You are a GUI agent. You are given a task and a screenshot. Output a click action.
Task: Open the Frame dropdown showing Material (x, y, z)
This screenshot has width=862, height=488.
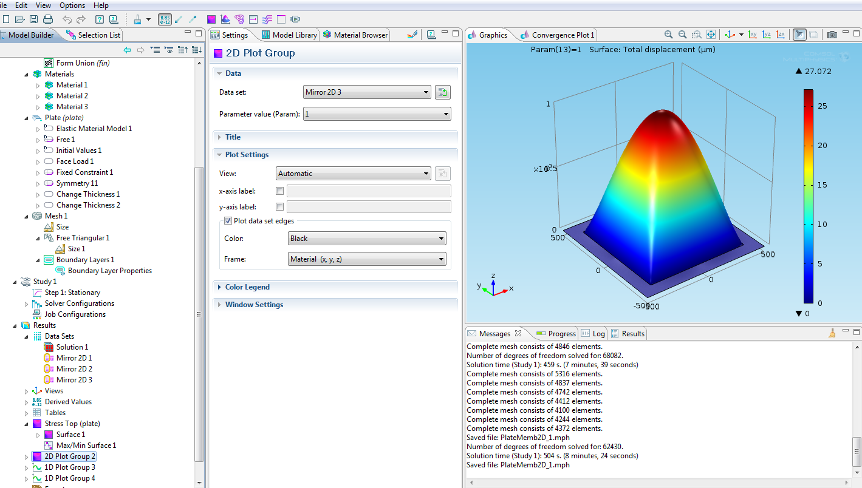(367, 259)
